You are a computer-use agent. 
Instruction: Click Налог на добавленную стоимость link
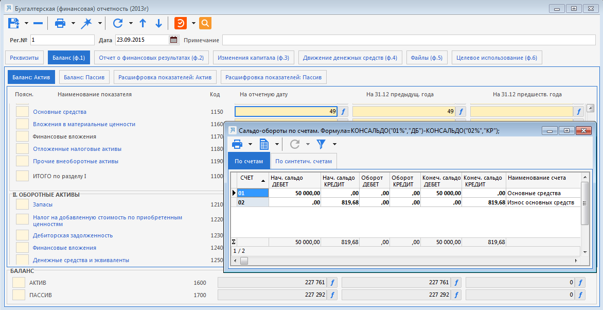coord(108,221)
